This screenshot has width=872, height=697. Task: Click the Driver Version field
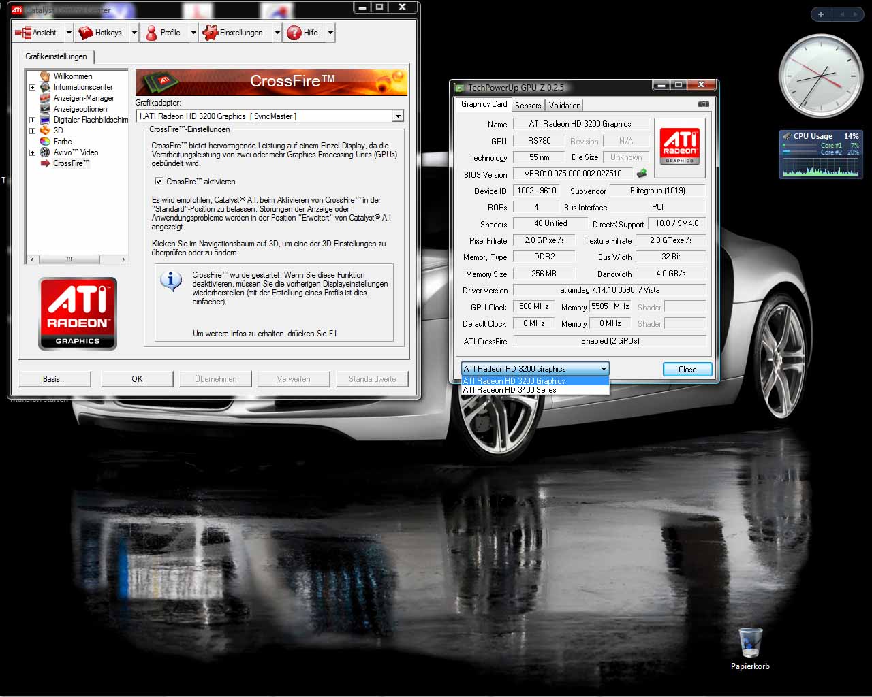(x=610, y=290)
